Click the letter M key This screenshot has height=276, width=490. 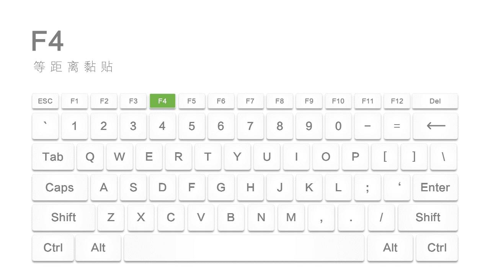coord(291,217)
